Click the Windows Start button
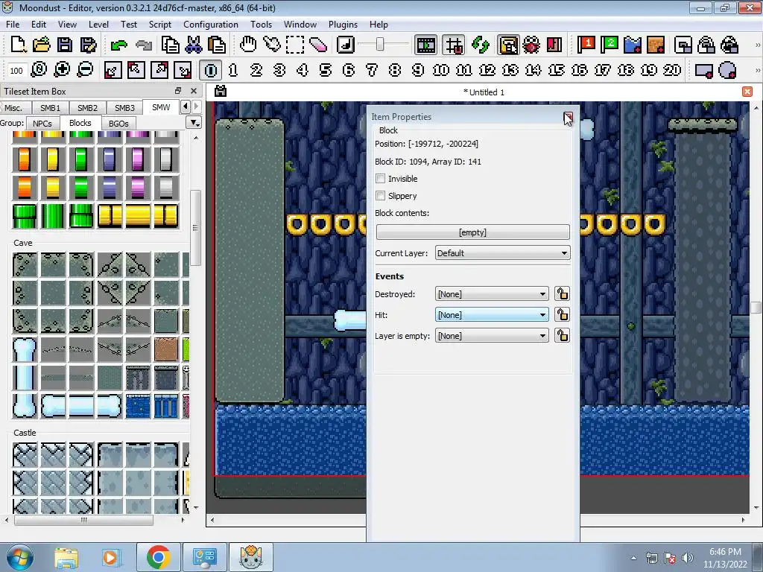Screen dimensions: 763x572 20,557
